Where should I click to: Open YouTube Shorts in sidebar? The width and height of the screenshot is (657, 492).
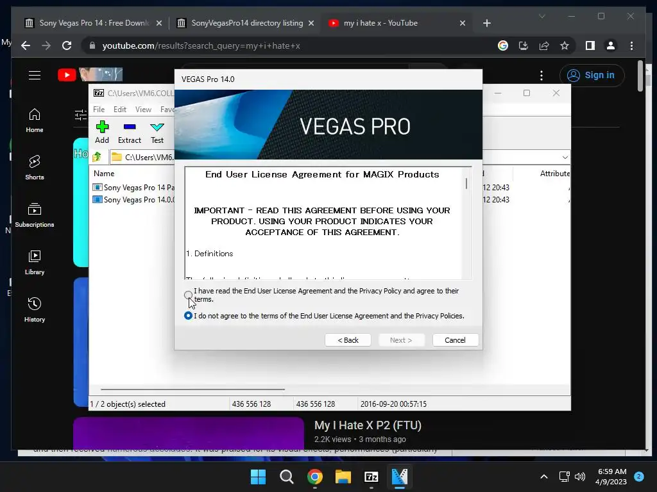(35, 168)
